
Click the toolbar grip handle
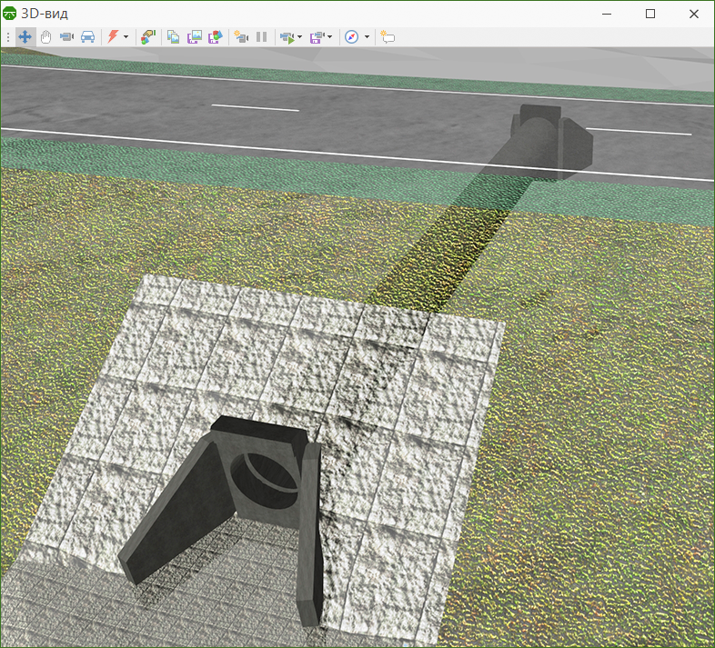click(8, 37)
